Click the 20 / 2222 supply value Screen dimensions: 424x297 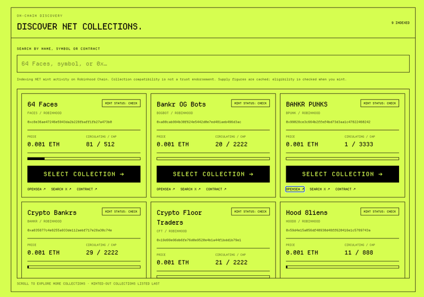point(231,144)
